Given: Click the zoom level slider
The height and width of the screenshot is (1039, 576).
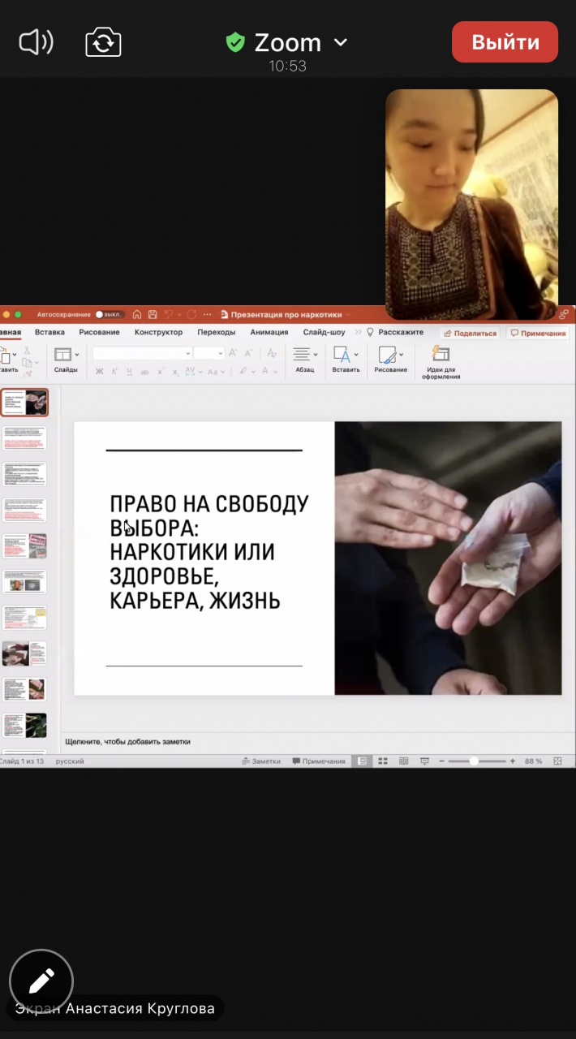Looking at the screenshot, I should (x=474, y=761).
